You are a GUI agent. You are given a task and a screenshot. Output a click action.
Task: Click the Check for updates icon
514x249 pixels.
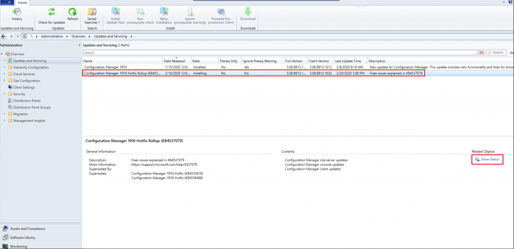[x=52, y=12]
